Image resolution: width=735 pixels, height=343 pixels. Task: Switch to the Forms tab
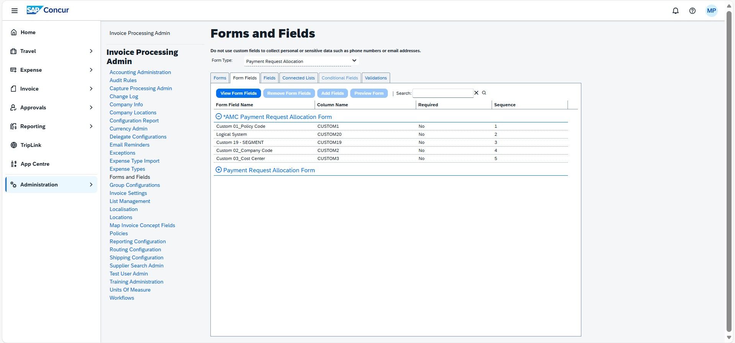(x=220, y=78)
